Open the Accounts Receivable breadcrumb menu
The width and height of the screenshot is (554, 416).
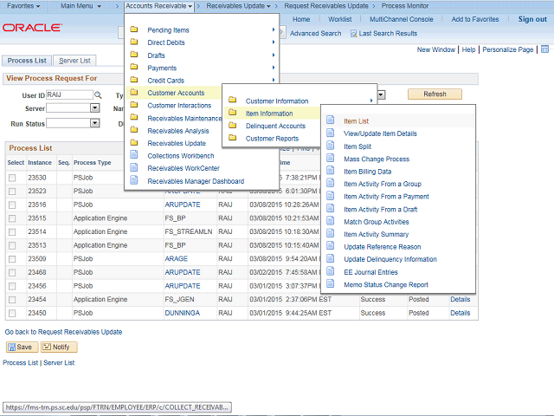coord(158,6)
